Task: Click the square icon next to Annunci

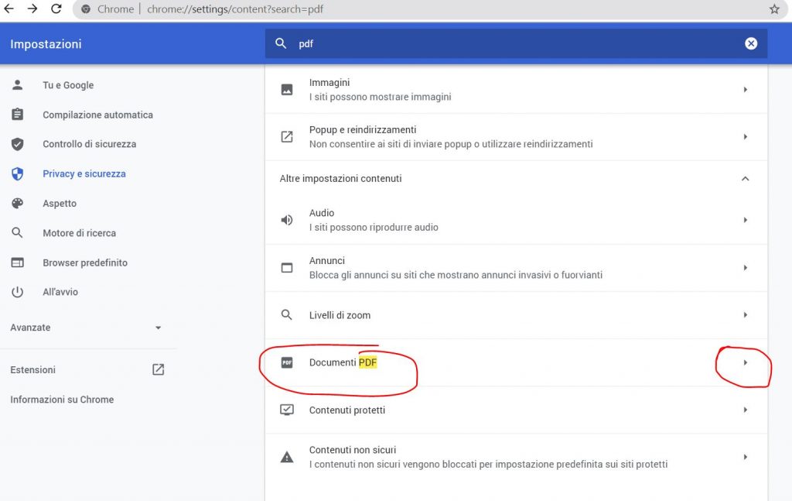Action: 286,267
